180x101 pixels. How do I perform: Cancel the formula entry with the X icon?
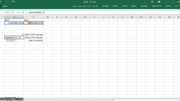[x=12, y=12]
